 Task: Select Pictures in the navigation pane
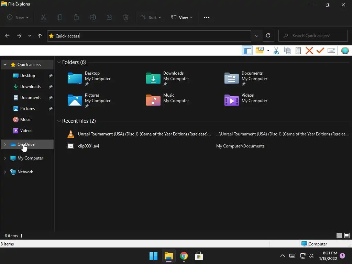pyautogui.click(x=27, y=109)
